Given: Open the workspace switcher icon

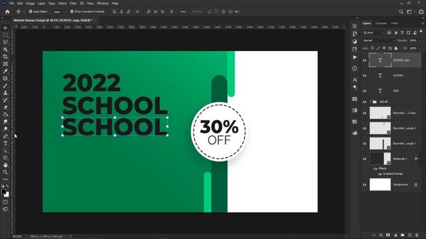Looking at the screenshot, I should [x=409, y=12].
